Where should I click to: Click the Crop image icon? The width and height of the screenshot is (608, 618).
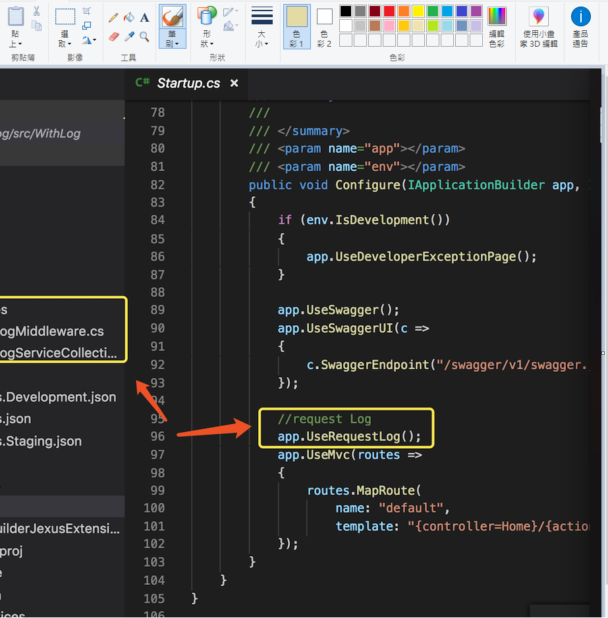pyautogui.click(x=87, y=11)
